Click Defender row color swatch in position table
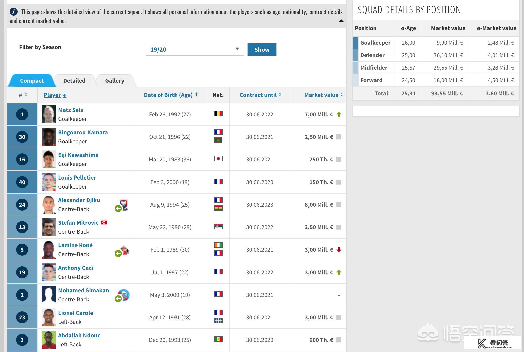 point(355,55)
